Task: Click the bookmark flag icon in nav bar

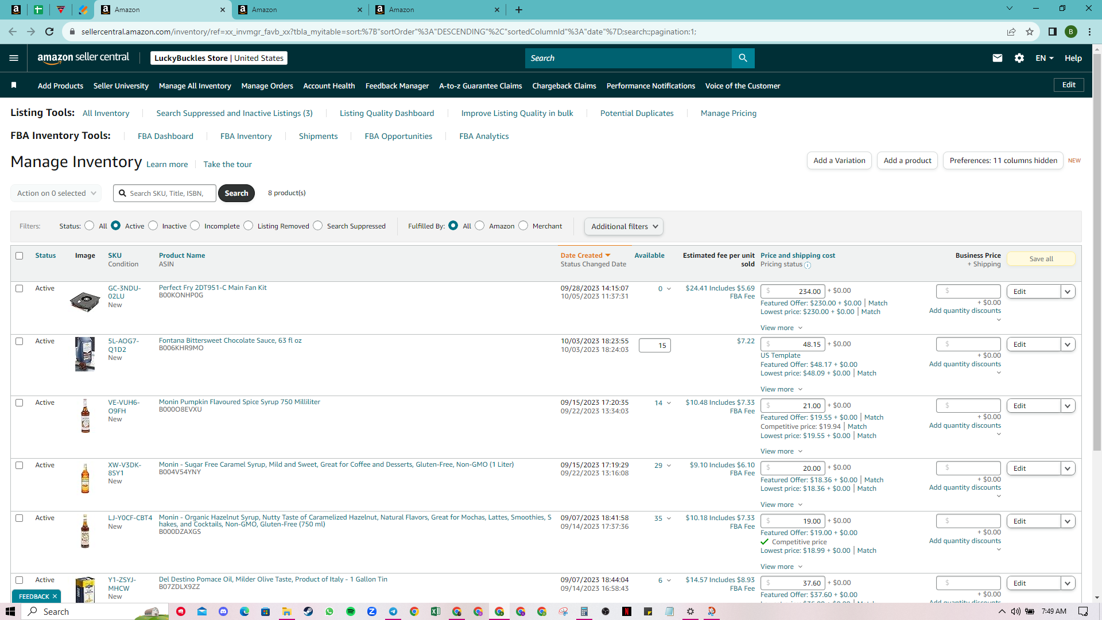Action: point(14,86)
